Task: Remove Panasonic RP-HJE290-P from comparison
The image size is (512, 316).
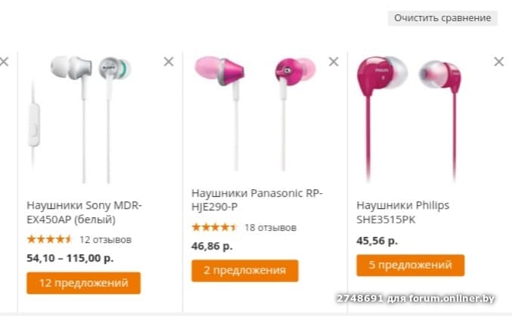Action: pos(334,62)
